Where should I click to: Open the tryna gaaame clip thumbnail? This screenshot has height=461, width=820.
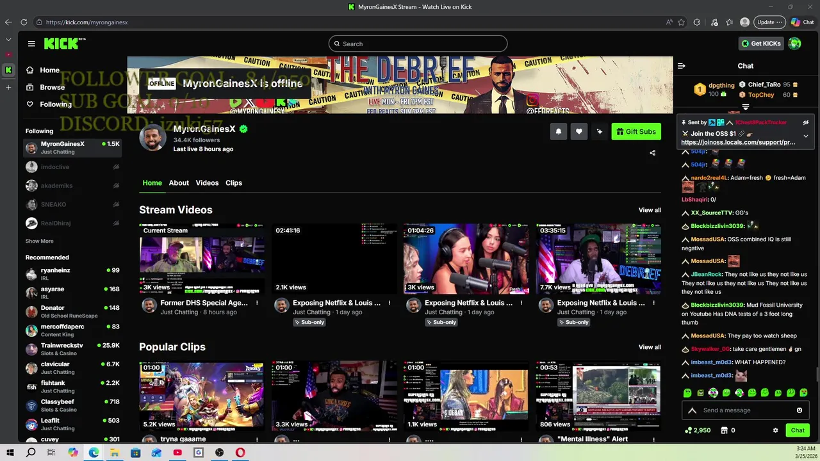(202, 396)
